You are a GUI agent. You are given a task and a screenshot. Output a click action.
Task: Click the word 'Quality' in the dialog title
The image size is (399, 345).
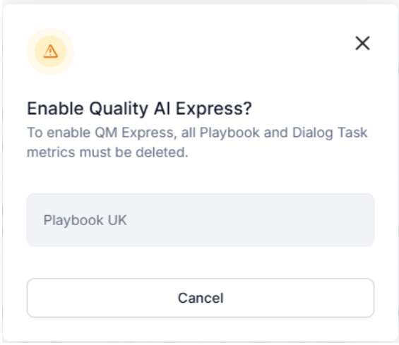pos(119,109)
